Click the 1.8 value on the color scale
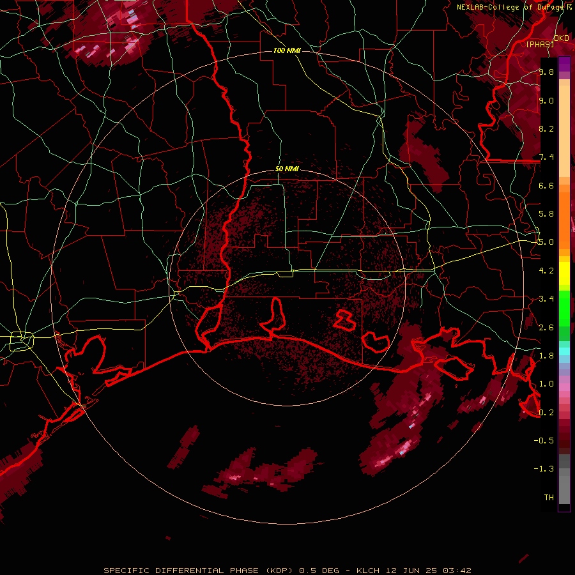This screenshot has height=575, width=575. coord(546,356)
